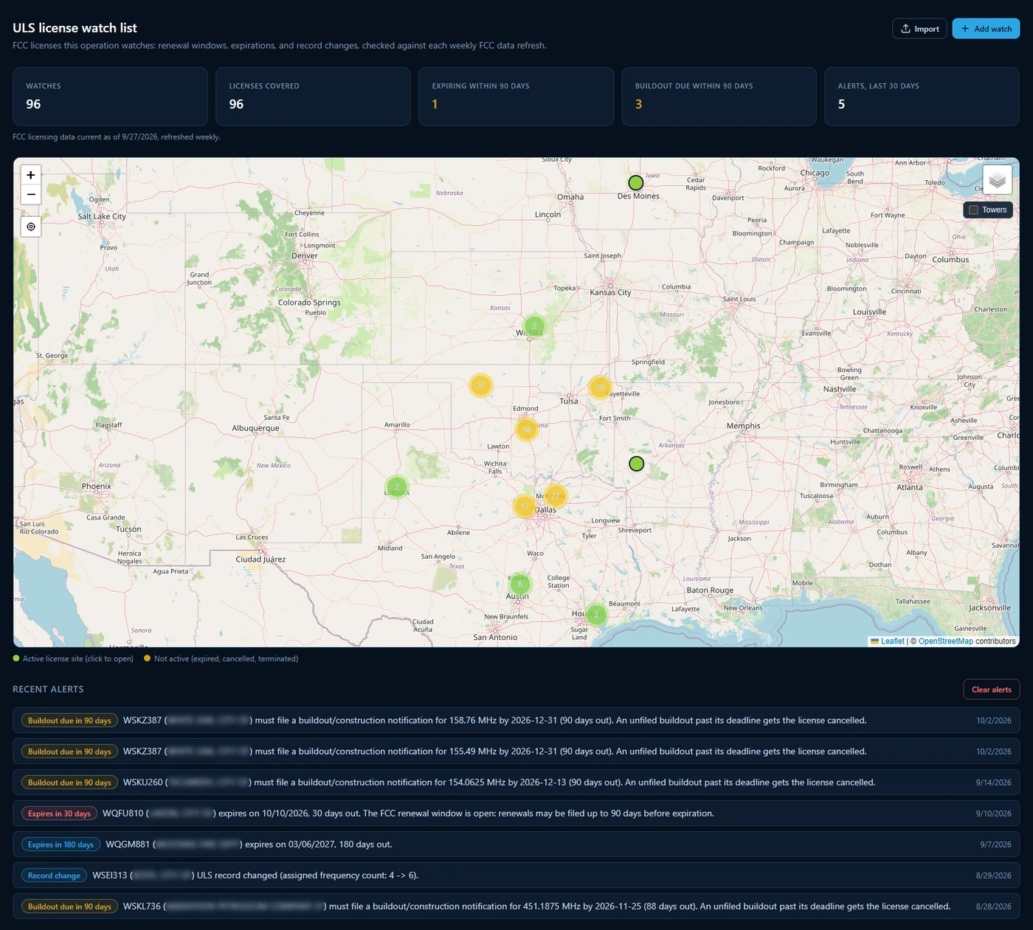Click the 'Expires in 30 days' badge
This screenshot has height=930, width=1033.
59,813
